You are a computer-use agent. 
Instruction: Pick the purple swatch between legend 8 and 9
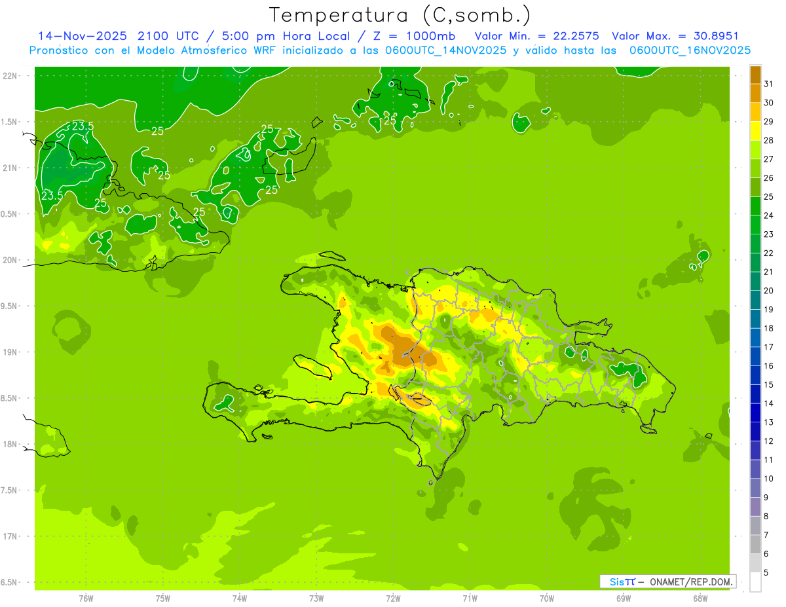point(755,507)
